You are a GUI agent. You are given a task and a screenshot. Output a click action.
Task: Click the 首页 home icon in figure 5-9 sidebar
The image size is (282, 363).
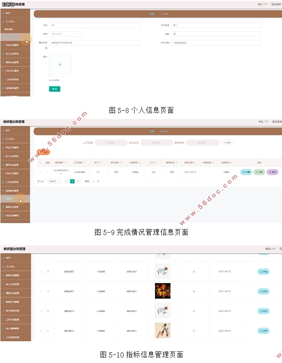tap(3, 131)
